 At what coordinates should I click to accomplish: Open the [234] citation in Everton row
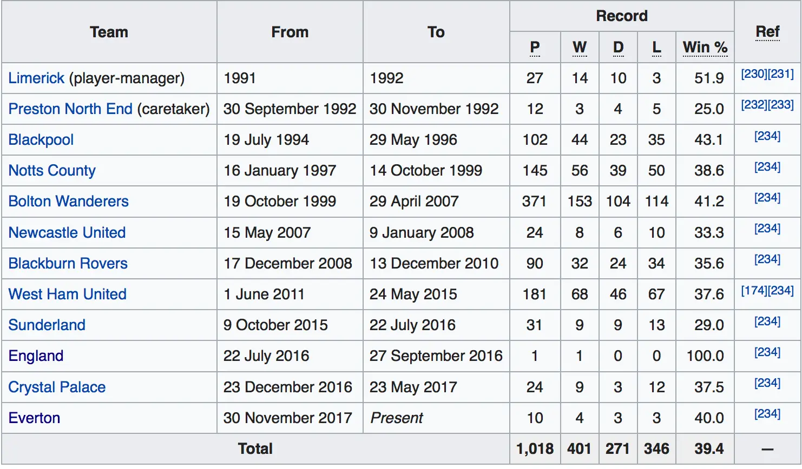tap(767, 414)
